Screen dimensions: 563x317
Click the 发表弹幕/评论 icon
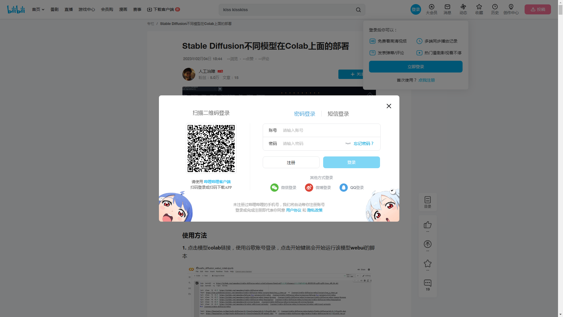click(x=372, y=53)
